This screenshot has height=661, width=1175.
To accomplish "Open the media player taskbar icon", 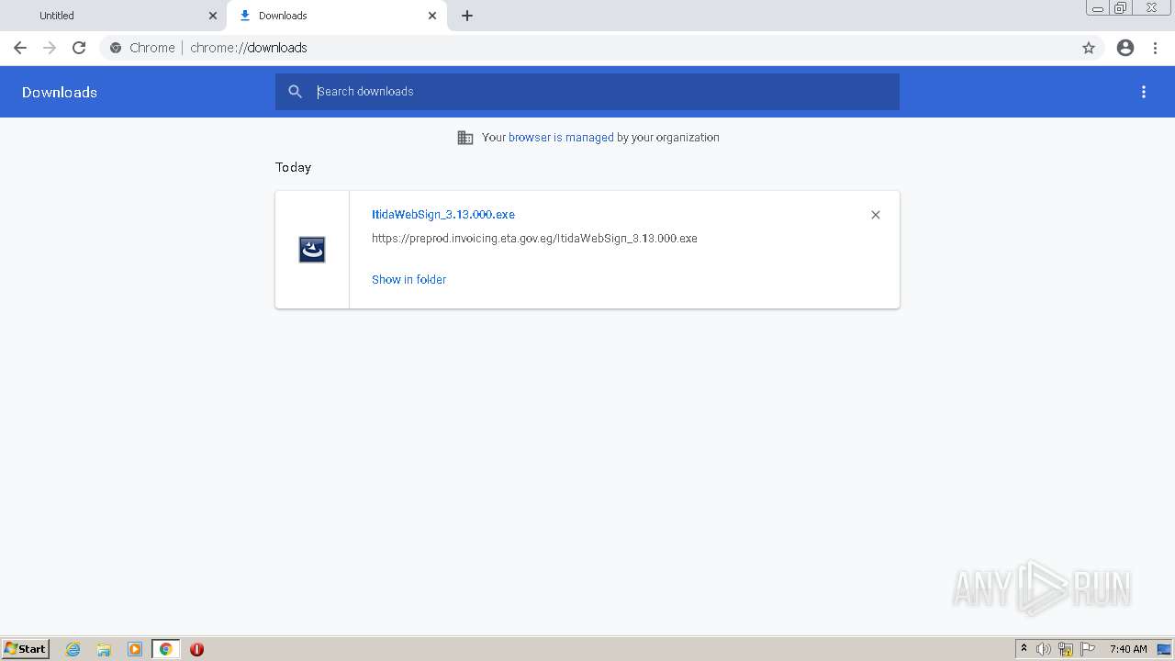I will pos(135,649).
